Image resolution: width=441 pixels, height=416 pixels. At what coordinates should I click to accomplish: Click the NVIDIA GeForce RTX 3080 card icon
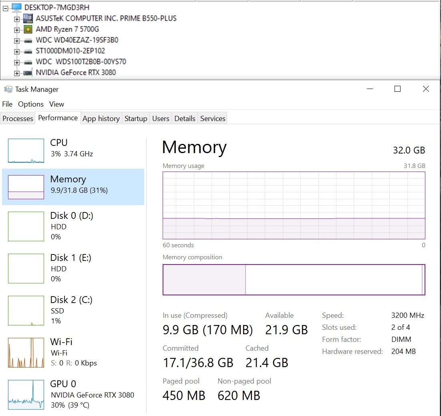click(x=28, y=73)
